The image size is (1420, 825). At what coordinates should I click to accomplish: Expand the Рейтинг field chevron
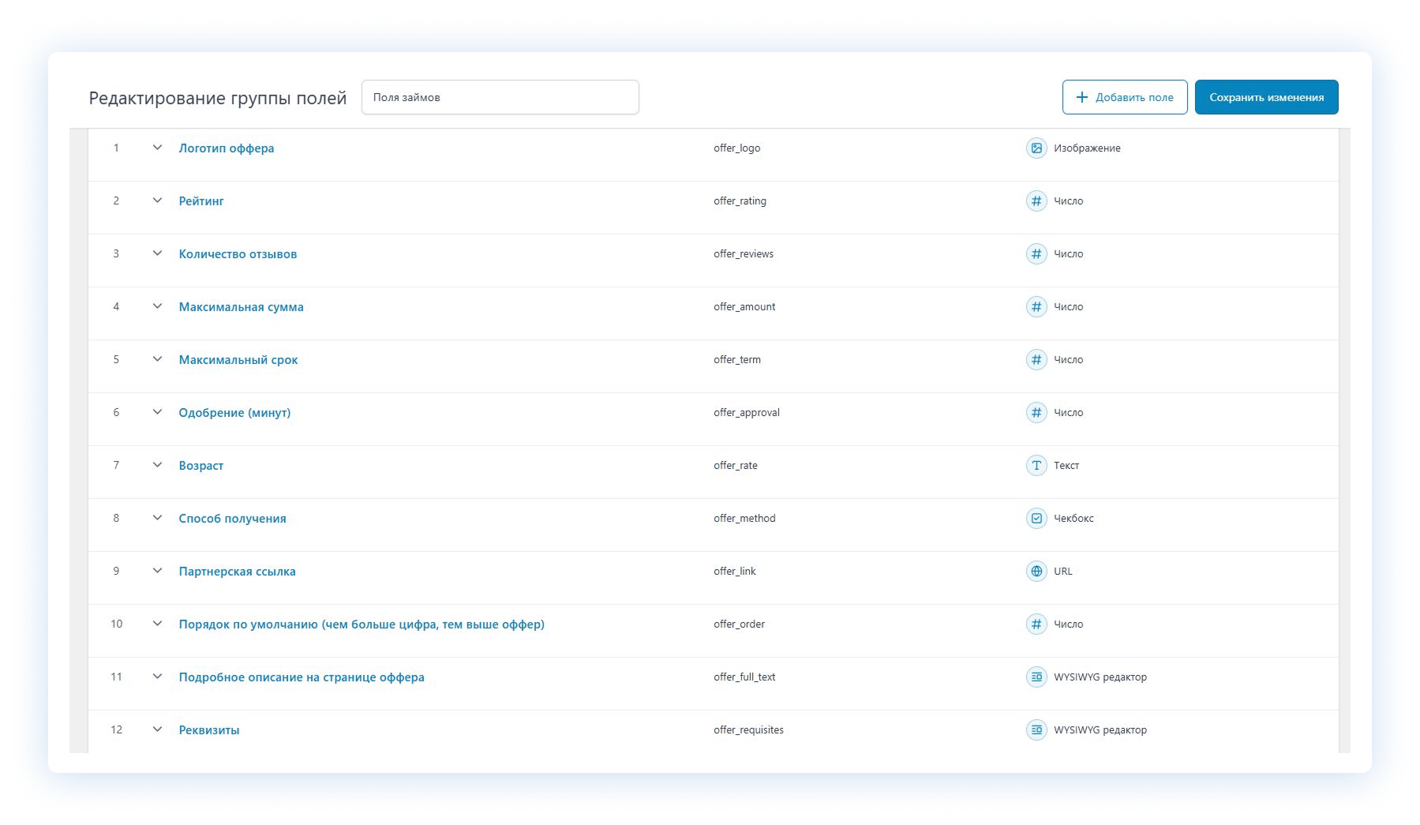coord(157,201)
